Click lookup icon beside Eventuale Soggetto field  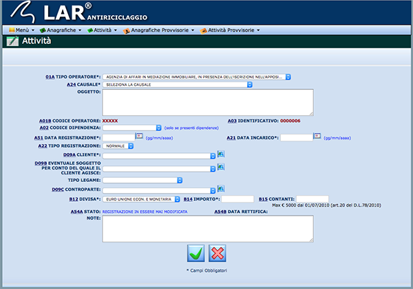click(221, 167)
